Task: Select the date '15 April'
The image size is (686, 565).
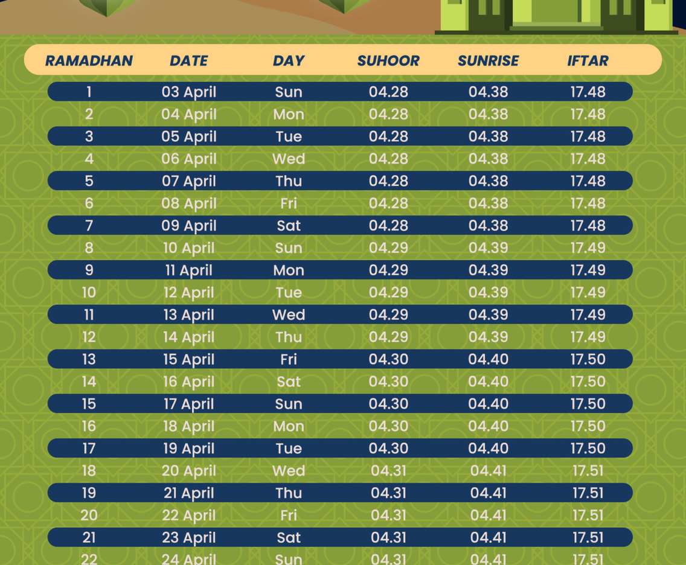Action: pyautogui.click(x=188, y=360)
